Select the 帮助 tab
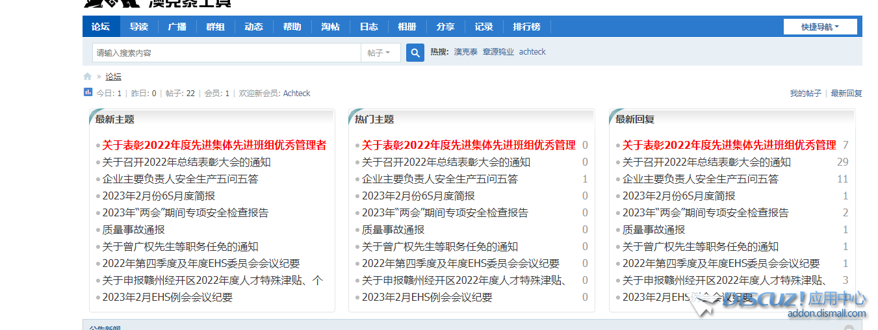 click(x=292, y=27)
